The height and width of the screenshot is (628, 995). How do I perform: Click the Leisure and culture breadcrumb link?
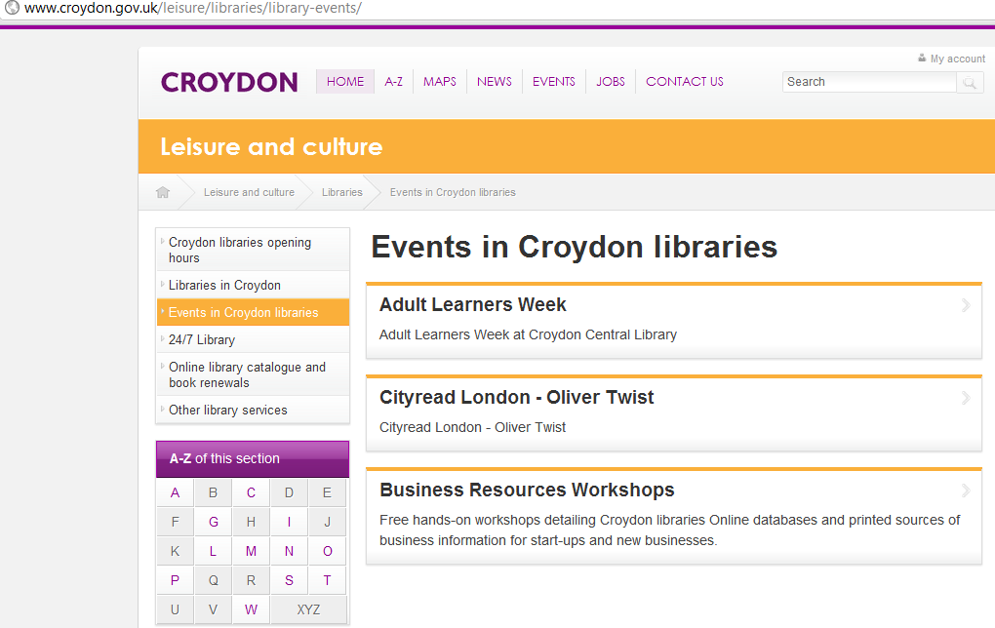coord(249,192)
